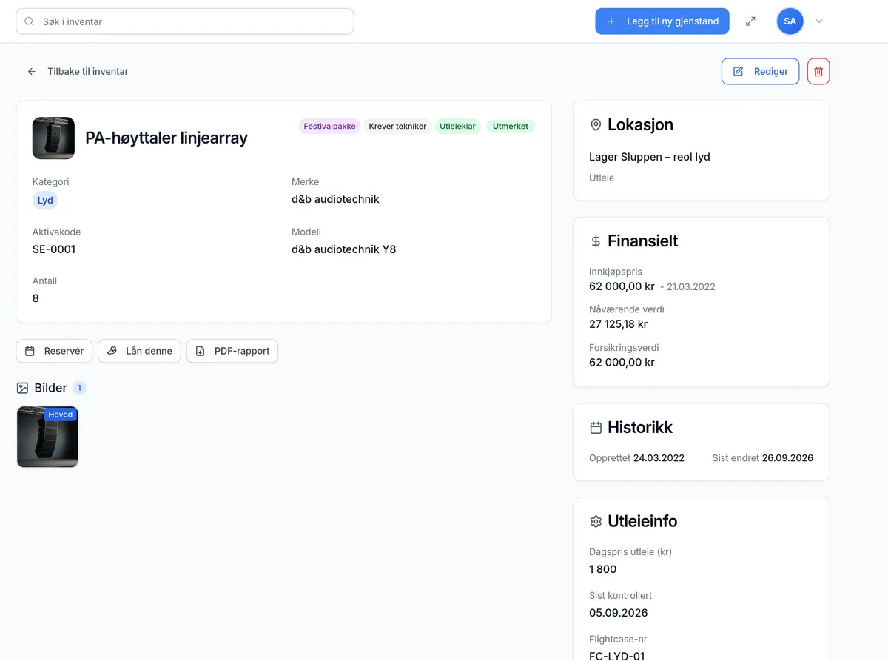888x661 pixels.
Task: Click the purchase date 21.03.2022
Action: point(691,286)
